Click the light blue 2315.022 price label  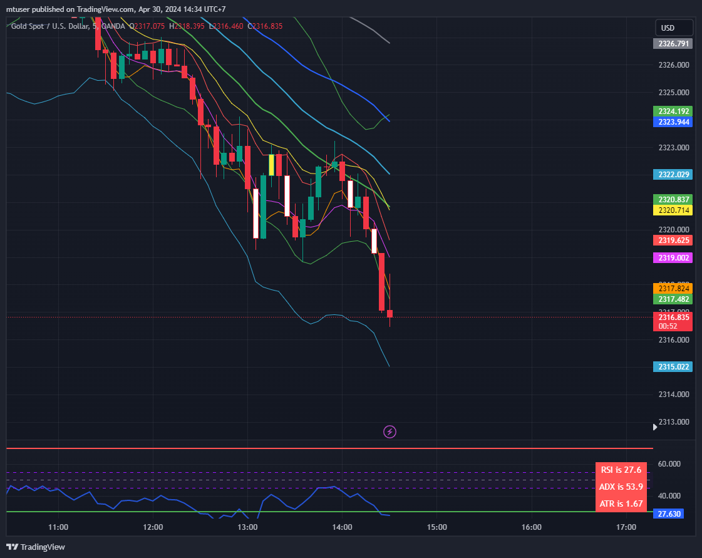673,367
